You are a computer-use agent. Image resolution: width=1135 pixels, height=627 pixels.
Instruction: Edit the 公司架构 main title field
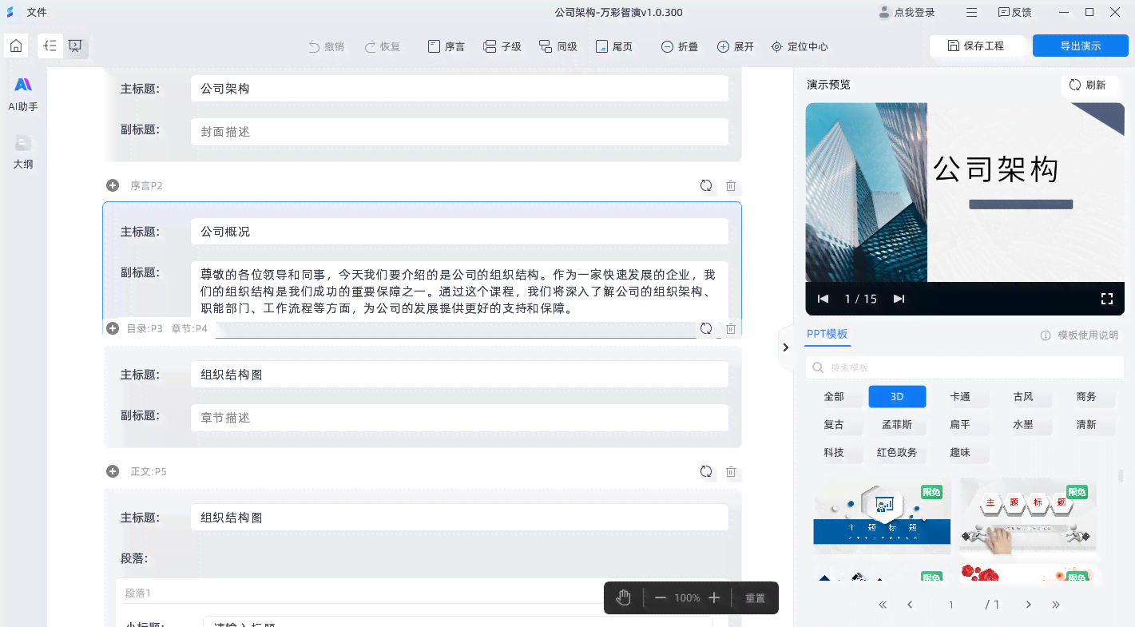(x=459, y=89)
